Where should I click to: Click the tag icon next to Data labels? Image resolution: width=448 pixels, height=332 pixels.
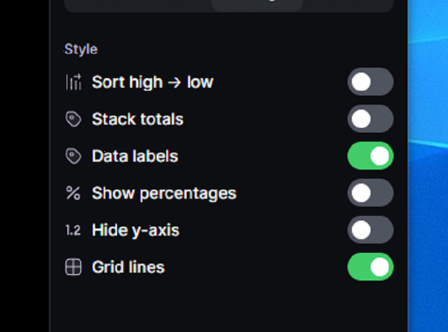pyautogui.click(x=73, y=156)
